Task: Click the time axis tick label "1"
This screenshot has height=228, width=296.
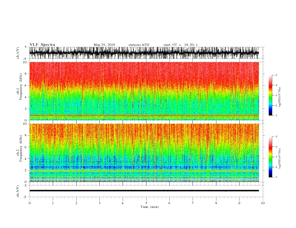Action: [x=53, y=203]
